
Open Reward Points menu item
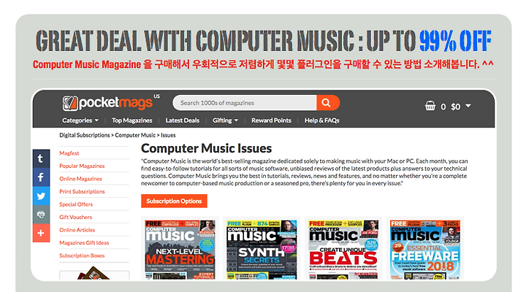click(x=271, y=120)
